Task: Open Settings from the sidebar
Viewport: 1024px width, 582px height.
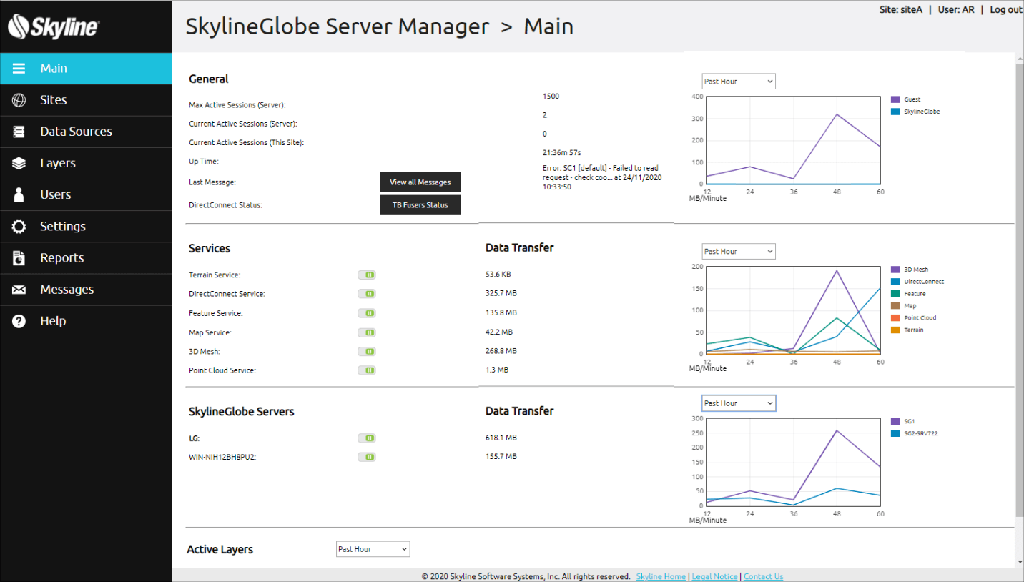Action: [x=86, y=226]
